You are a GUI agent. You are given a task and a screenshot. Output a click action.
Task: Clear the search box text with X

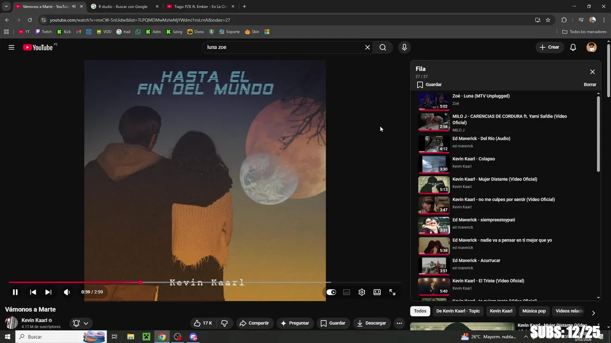tap(368, 47)
